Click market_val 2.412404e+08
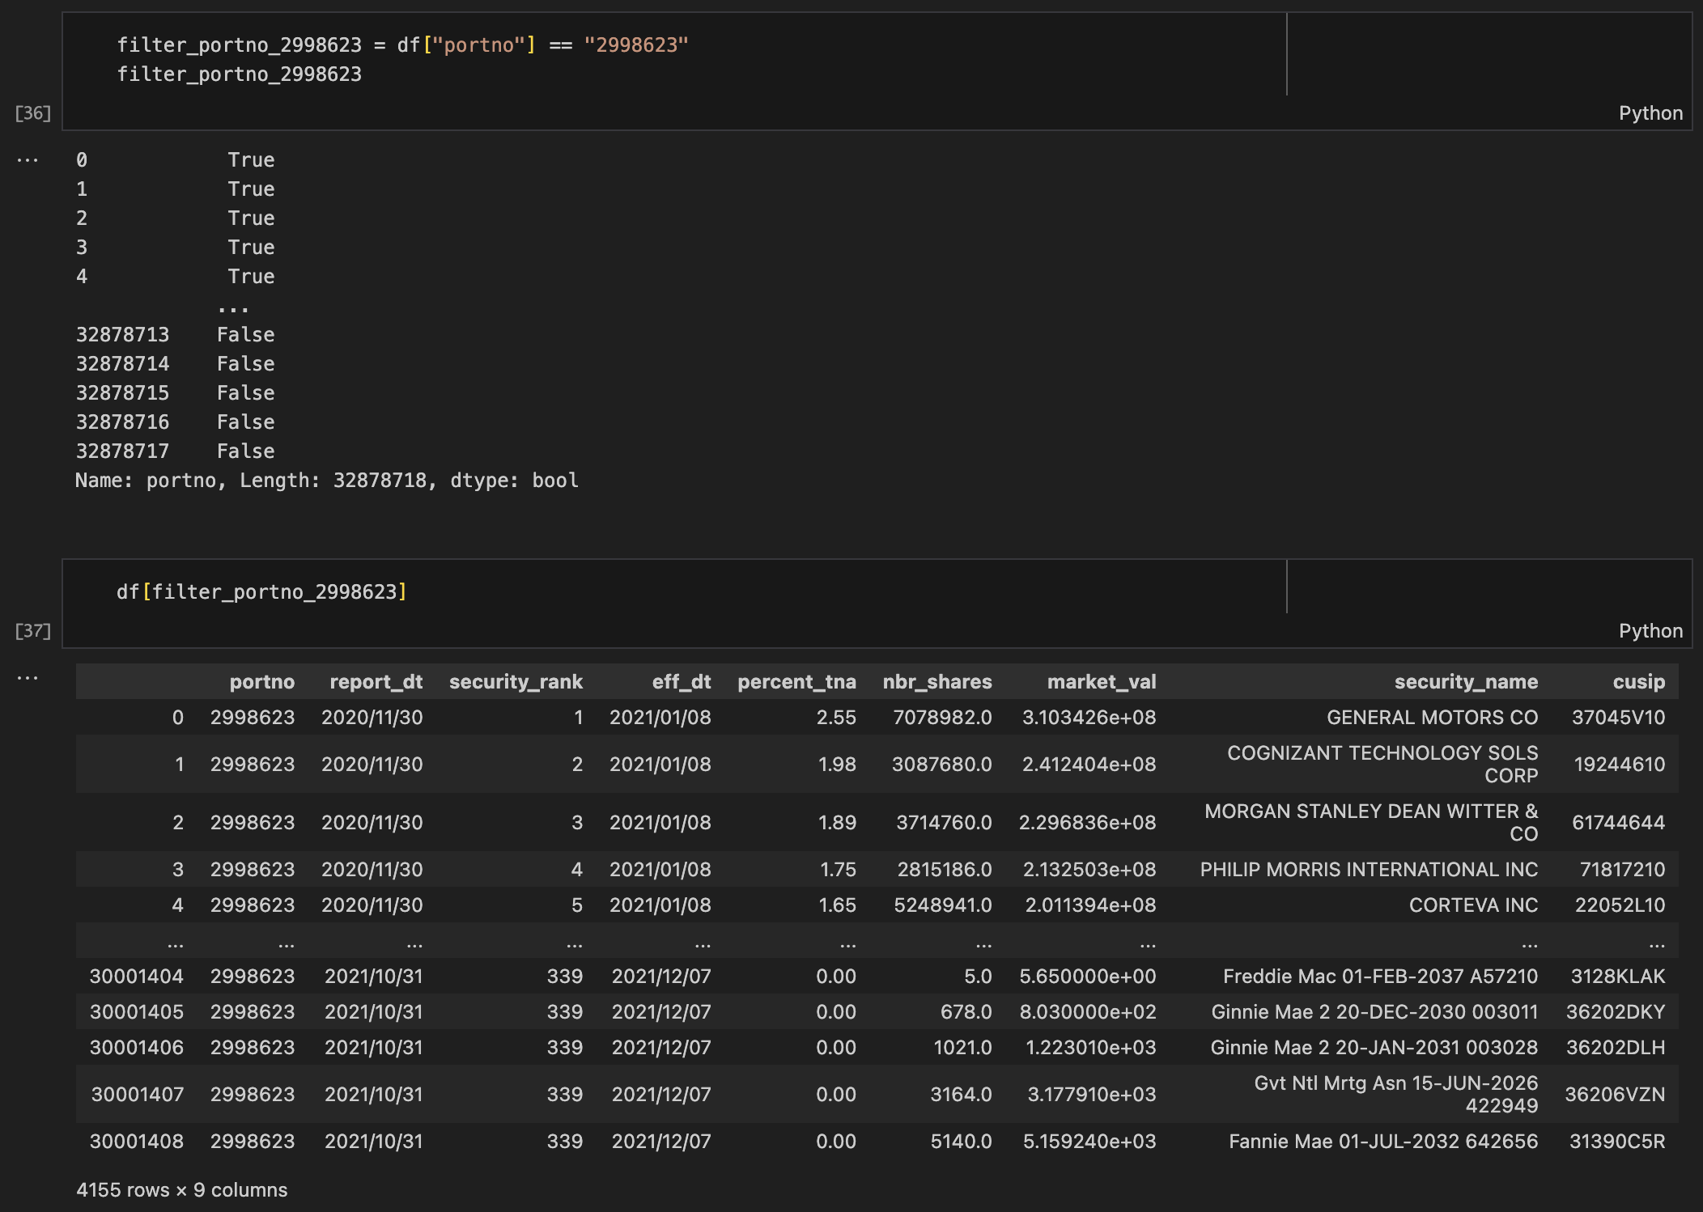The image size is (1703, 1212). [1089, 765]
